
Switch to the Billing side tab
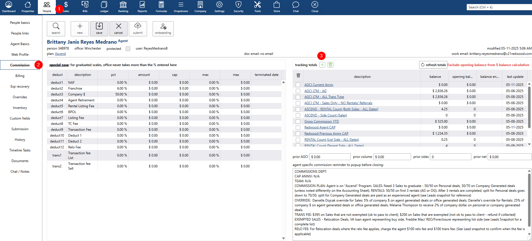[x=20, y=76]
